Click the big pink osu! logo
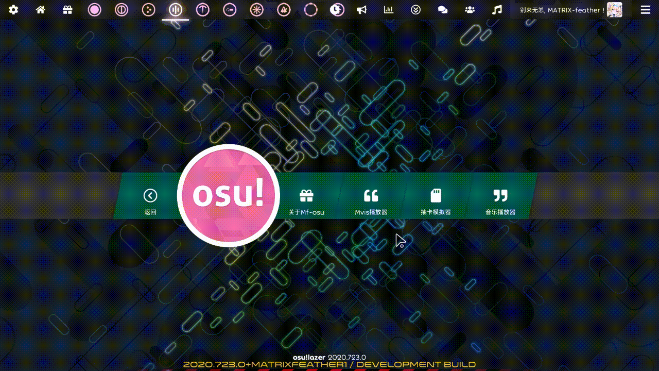Screen dimensions: 659x371 [229, 195]
